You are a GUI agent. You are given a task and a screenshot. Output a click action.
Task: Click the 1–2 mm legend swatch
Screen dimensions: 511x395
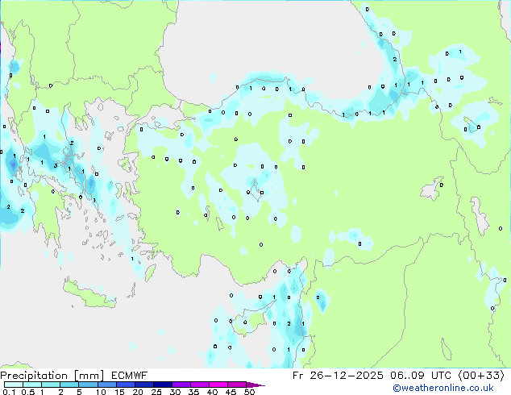tap(51, 385)
